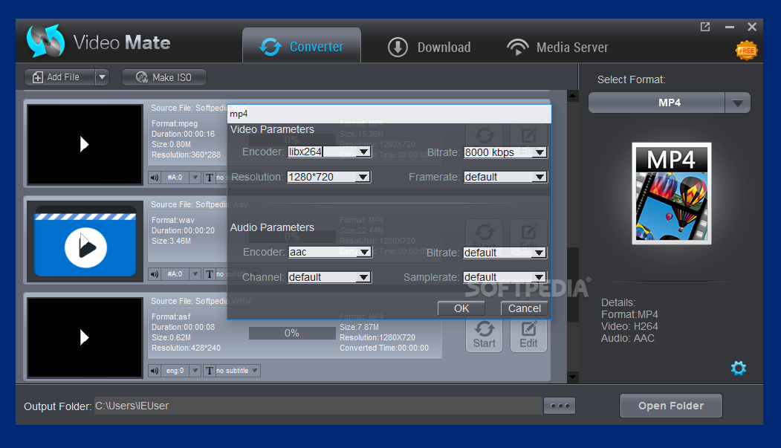Open the #A:0 audio dropdown for mpeg file
The height and width of the screenshot is (448, 781).
tap(195, 178)
